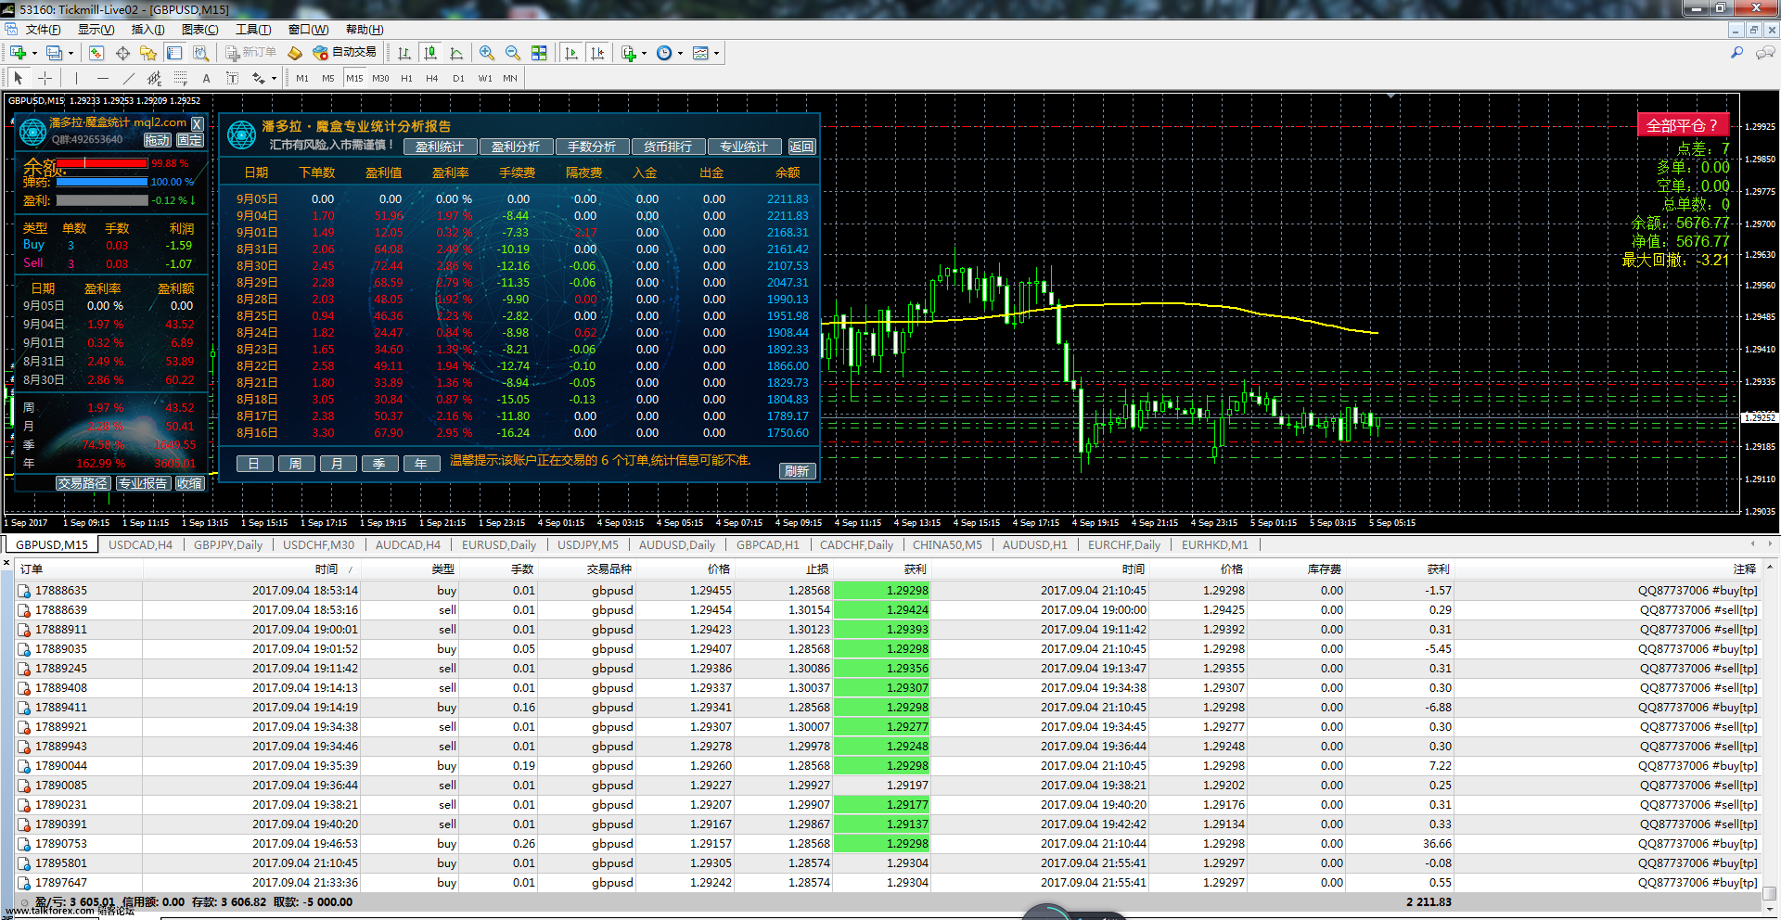The image size is (1781, 920).
Task: Switch to M30 timeframe
Action: tap(380, 78)
